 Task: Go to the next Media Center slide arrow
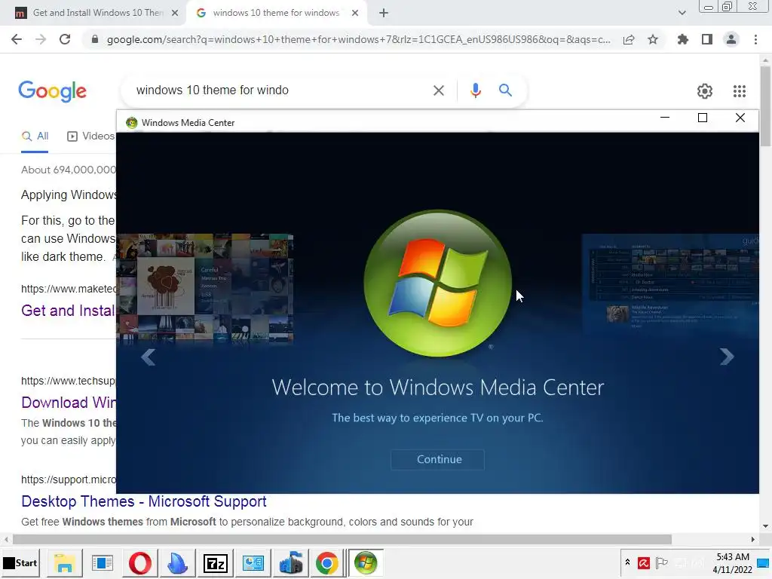tap(727, 357)
